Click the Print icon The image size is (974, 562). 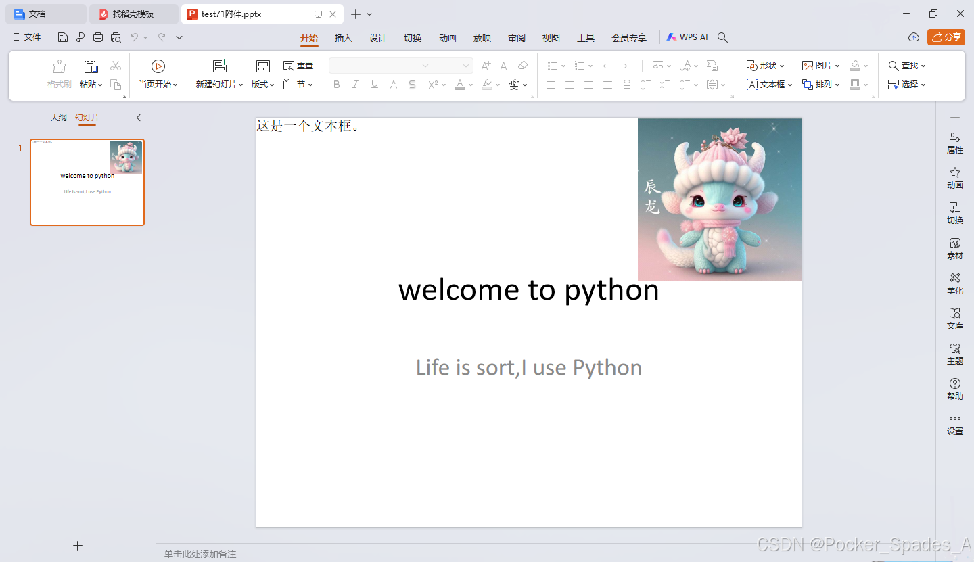(x=98, y=37)
